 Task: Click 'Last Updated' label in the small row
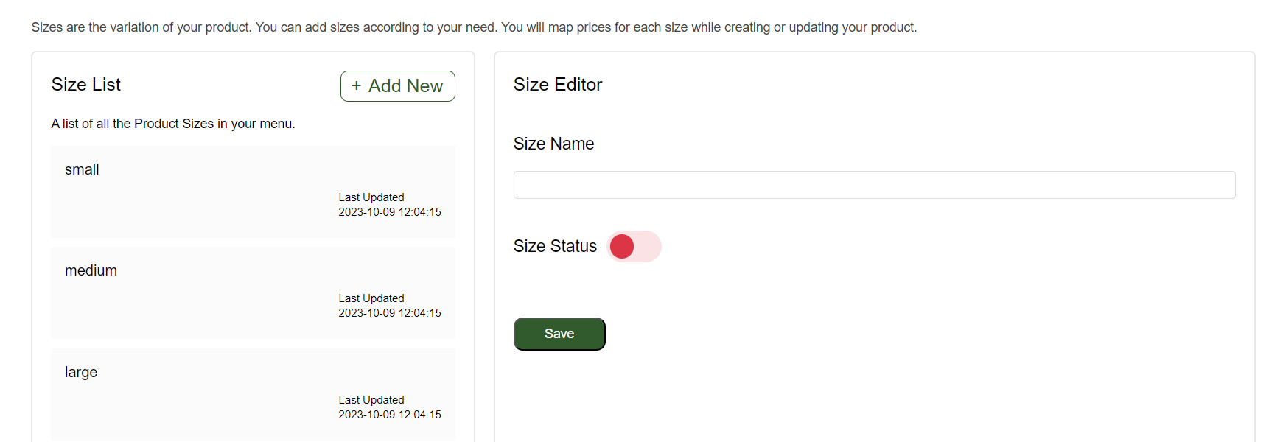point(371,197)
